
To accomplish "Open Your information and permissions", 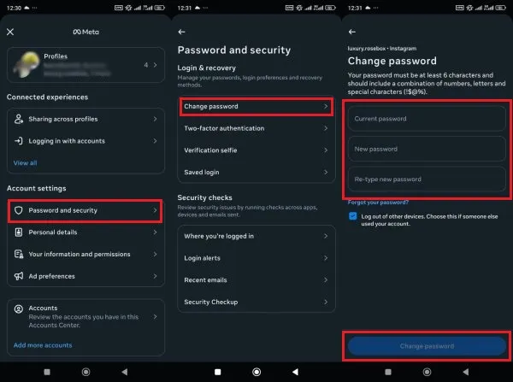I will click(85, 254).
